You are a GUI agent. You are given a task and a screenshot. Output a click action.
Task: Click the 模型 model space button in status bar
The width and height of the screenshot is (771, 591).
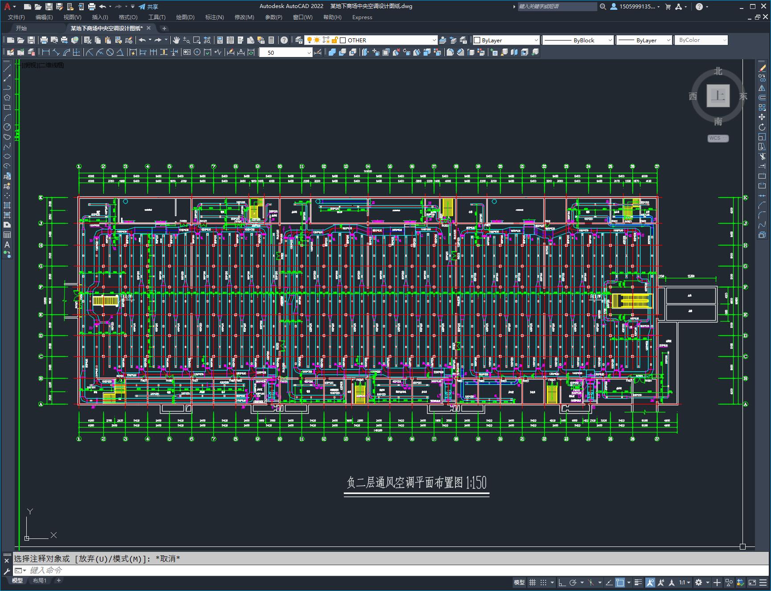point(519,582)
